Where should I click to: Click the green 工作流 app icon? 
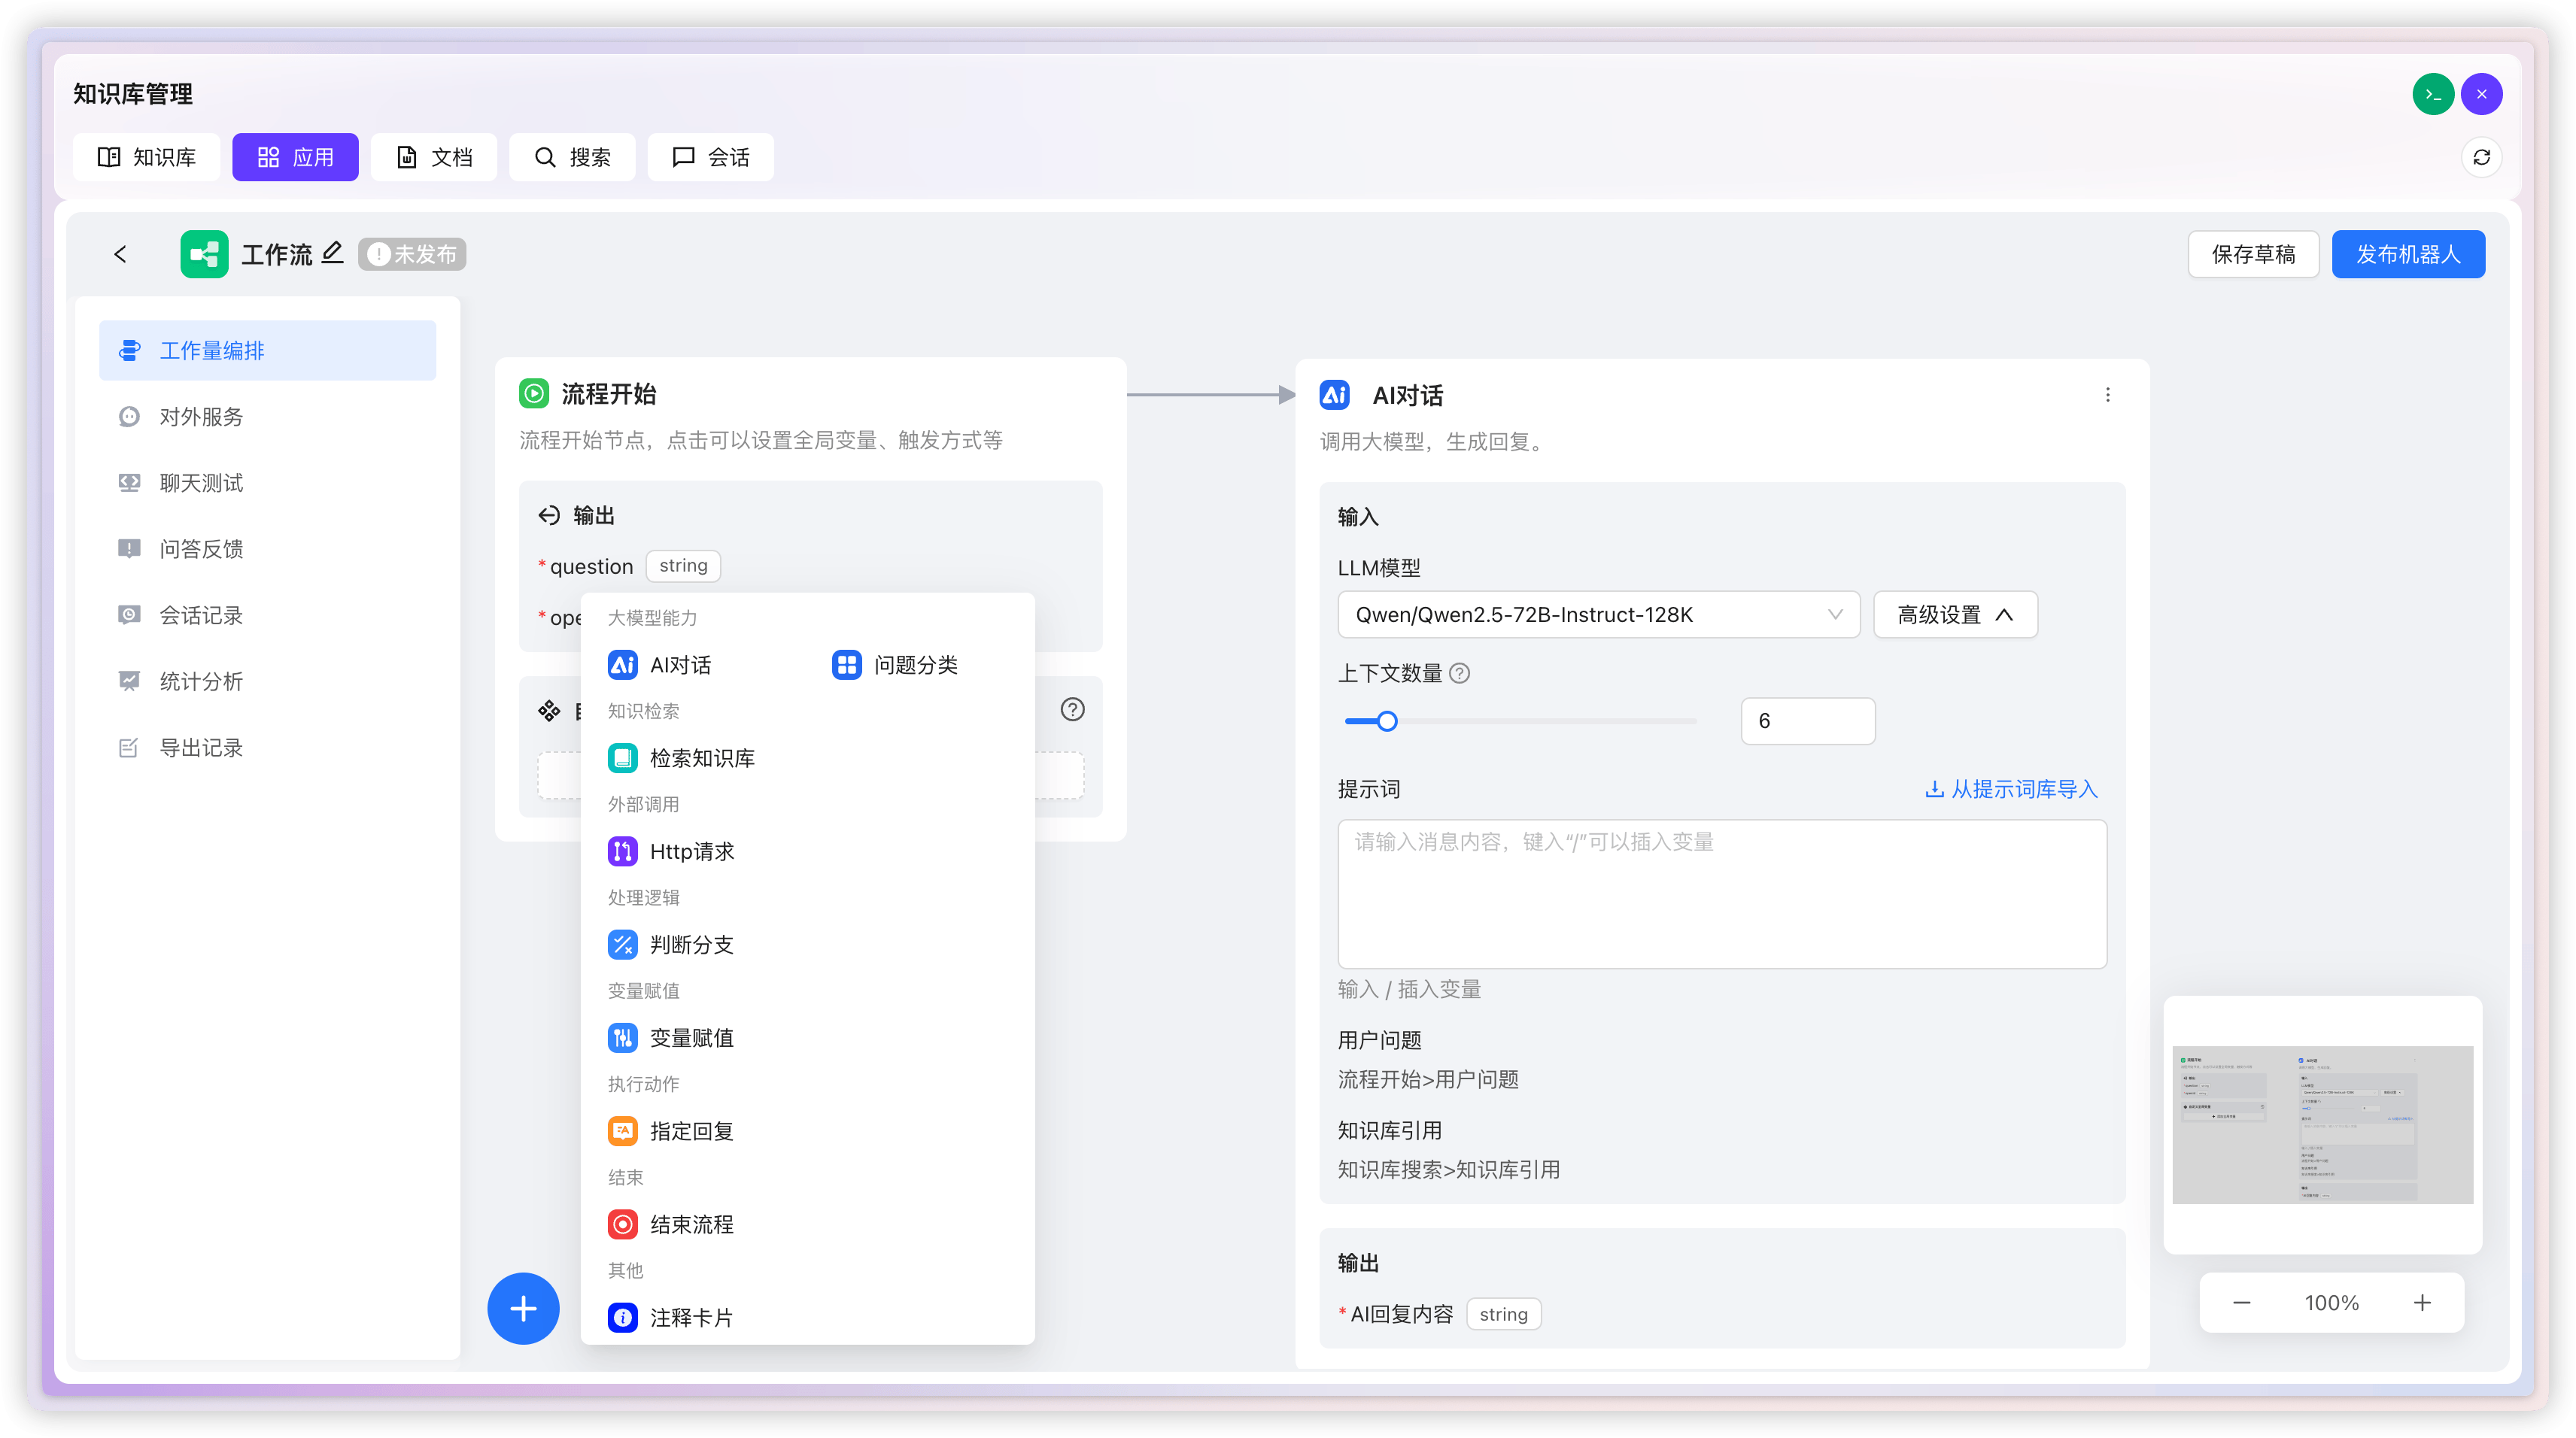[204, 254]
